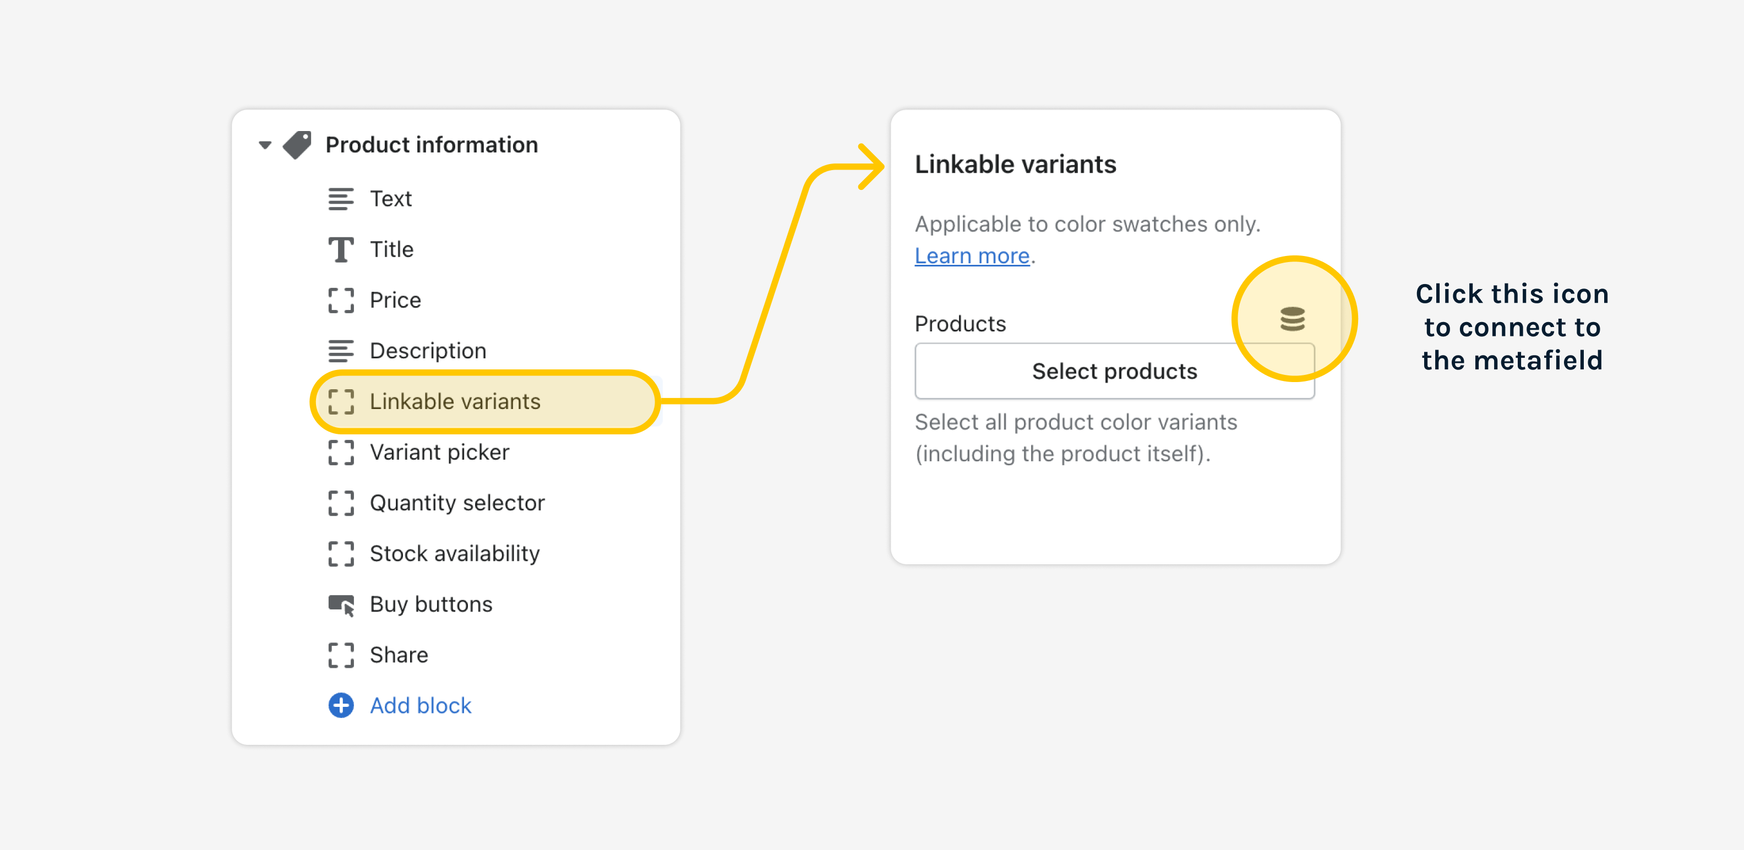Follow the Learn more link
The width and height of the screenshot is (1744, 850).
972,256
